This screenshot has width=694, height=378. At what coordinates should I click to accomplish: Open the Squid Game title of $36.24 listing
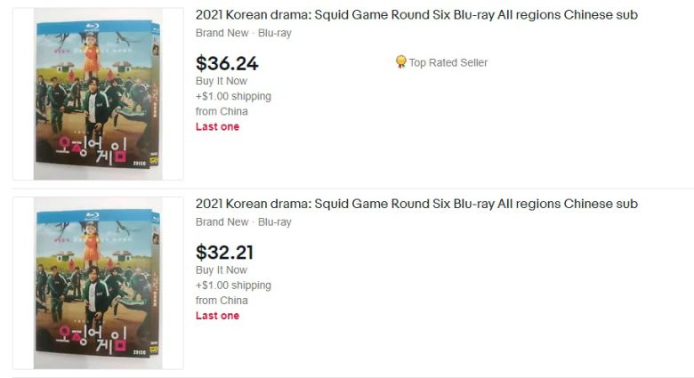point(416,15)
